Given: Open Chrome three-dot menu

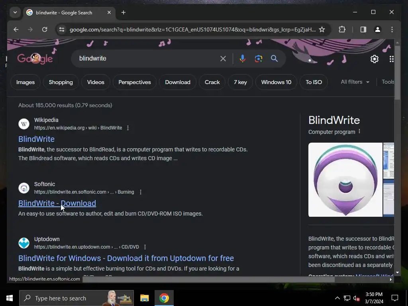Looking at the screenshot, I should pyautogui.click(x=392, y=29).
